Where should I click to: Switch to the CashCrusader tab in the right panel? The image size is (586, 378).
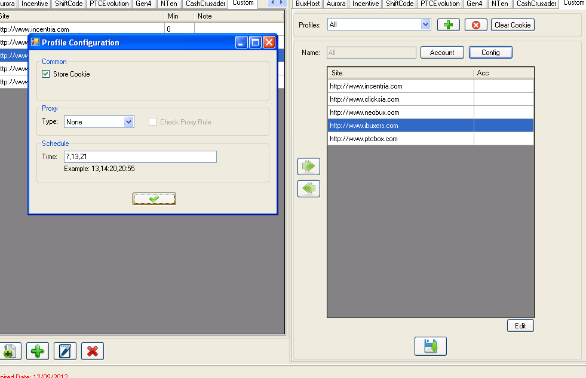pos(536,4)
